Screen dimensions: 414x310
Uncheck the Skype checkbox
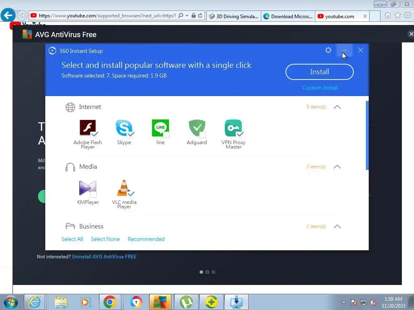pos(131,134)
